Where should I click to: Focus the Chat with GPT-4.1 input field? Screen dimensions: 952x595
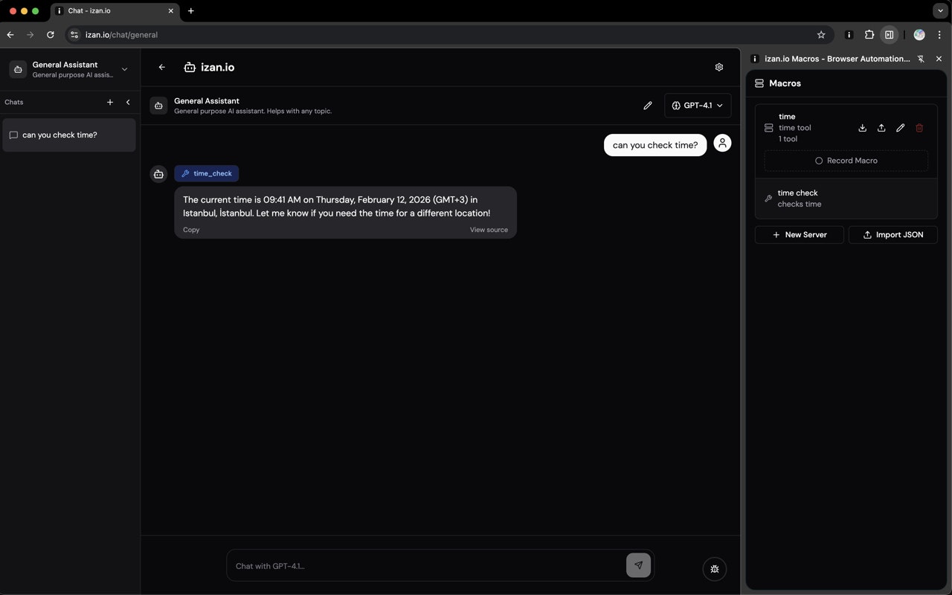tap(428, 566)
